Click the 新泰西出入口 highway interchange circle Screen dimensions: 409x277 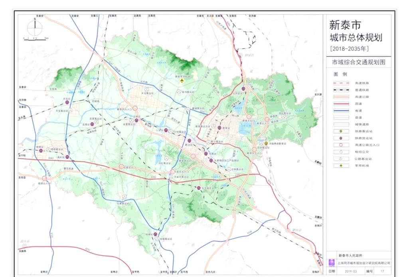(x=135, y=108)
